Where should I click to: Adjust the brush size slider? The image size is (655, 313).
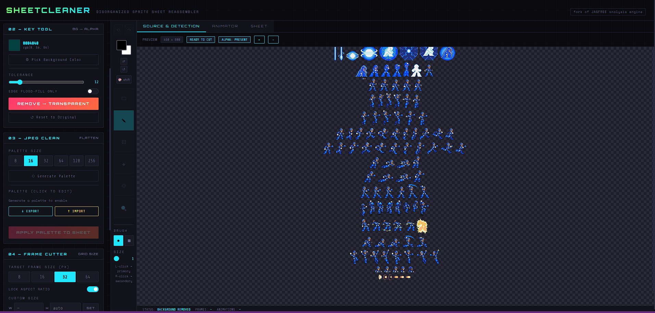pos(116,259)
